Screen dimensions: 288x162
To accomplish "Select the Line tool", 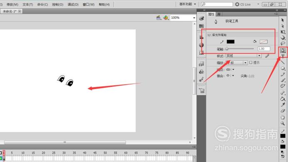I will (283, 62).
